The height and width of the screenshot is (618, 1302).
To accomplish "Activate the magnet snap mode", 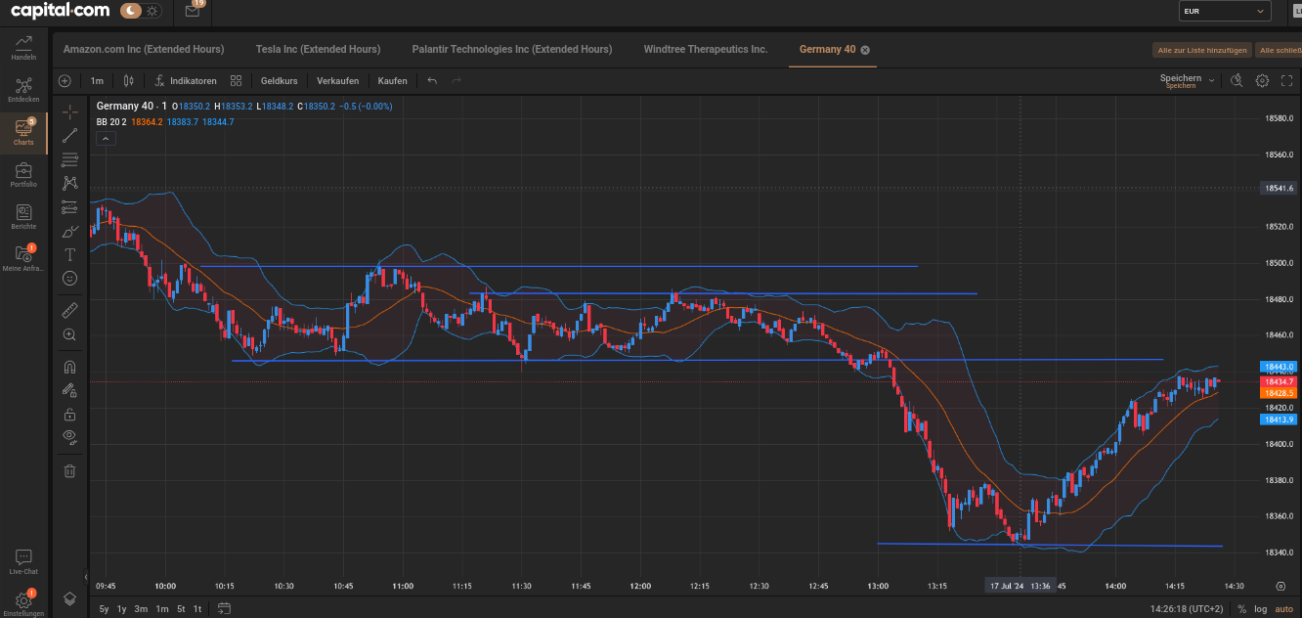I will pos(69,368).
